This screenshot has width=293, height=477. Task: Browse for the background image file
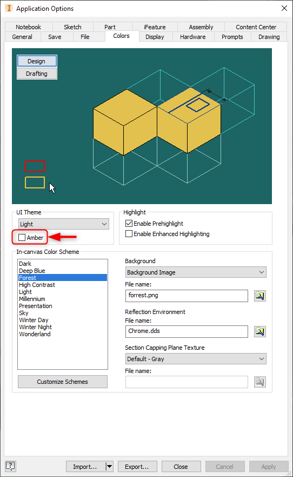(x=260, y=296)
